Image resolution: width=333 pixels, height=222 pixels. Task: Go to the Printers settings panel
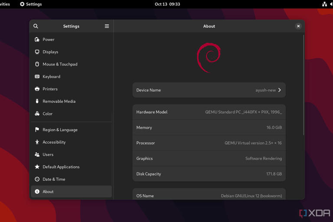pyautogui.click(x=72, y=89)
